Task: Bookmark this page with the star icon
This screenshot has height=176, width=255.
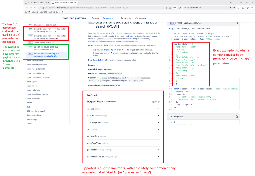Action: [180, 8]
